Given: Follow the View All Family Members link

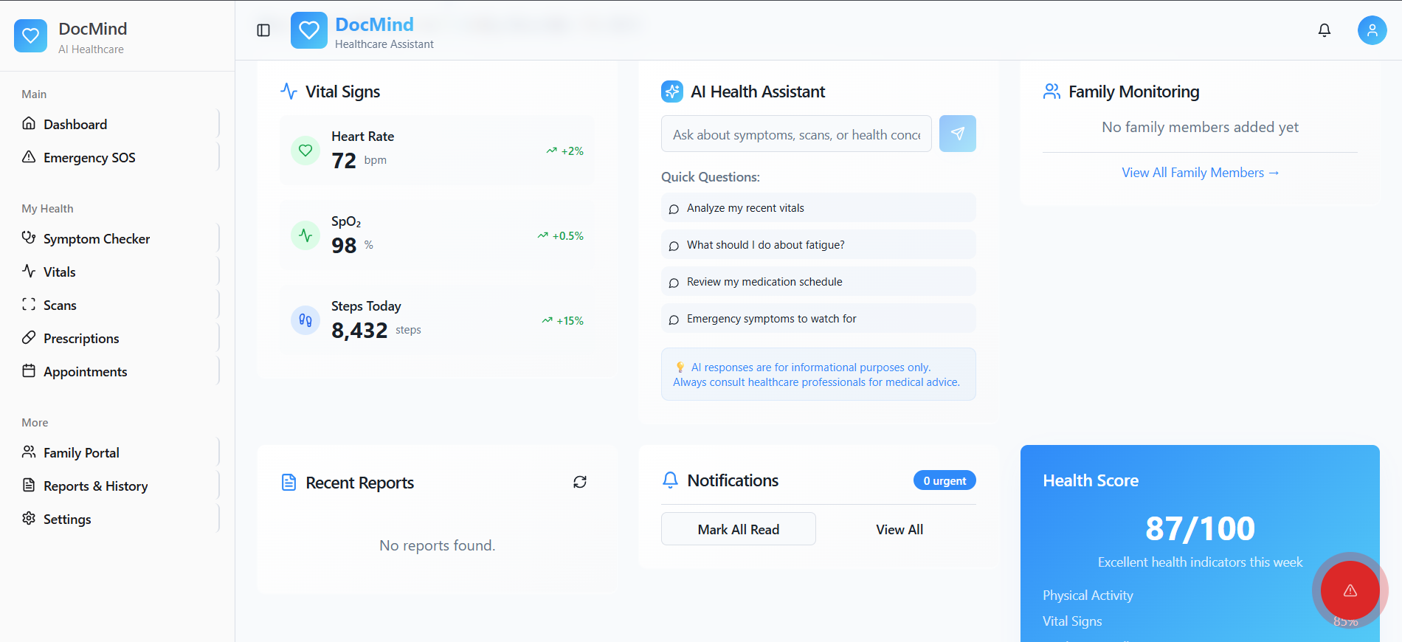Looking at the screenshot, I should click(x=1200, y=172).
